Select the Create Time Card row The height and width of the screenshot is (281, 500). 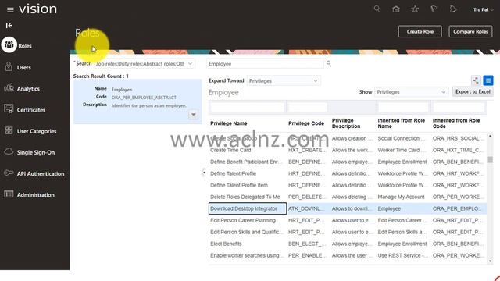click(x=348, y=150)
